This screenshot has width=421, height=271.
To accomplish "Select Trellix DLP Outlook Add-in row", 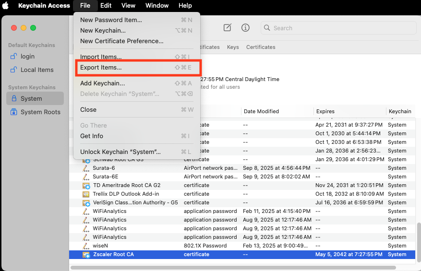I will 242,194.
